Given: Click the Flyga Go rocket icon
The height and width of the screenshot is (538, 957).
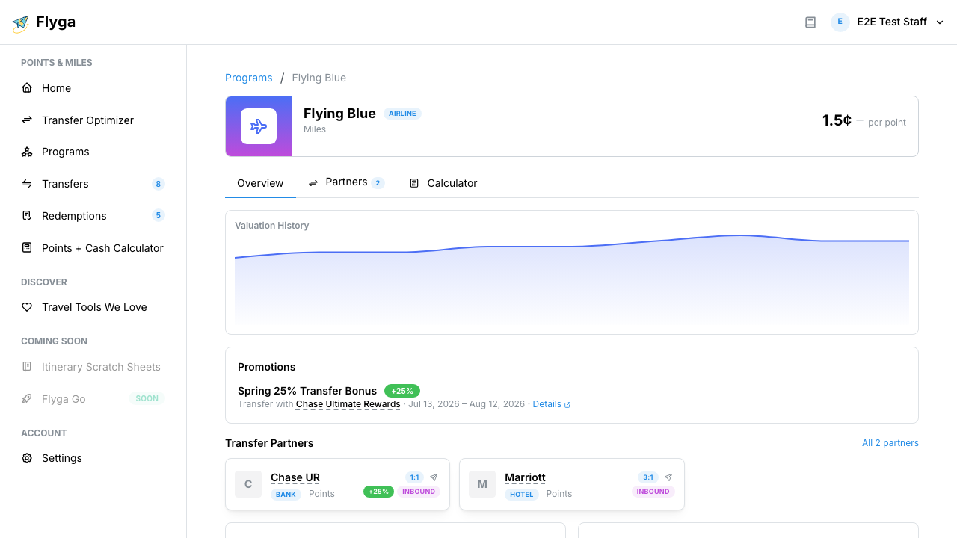Looking at the screenshot, I should 27,399.
